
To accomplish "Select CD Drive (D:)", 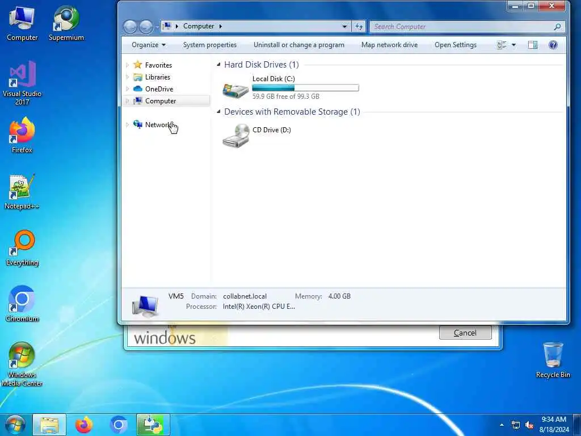I will 256,135.
